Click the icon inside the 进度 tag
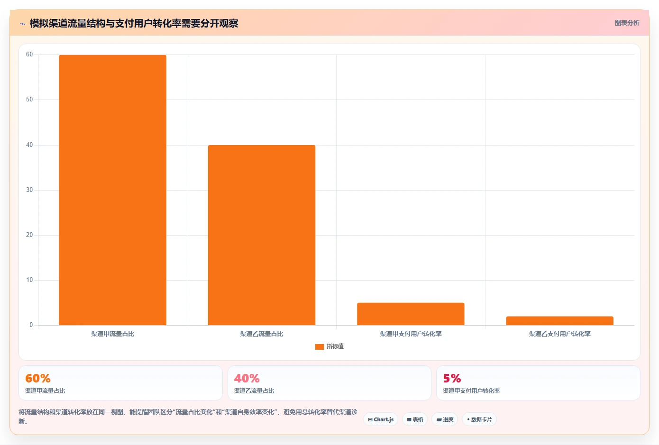659x445 pixels. (x=439, y=420)
